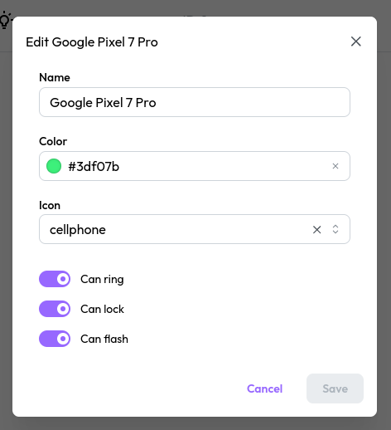The width and height of the screenshot is (391, 430).
Task: Click the Can lock label text
Action: 102,309
